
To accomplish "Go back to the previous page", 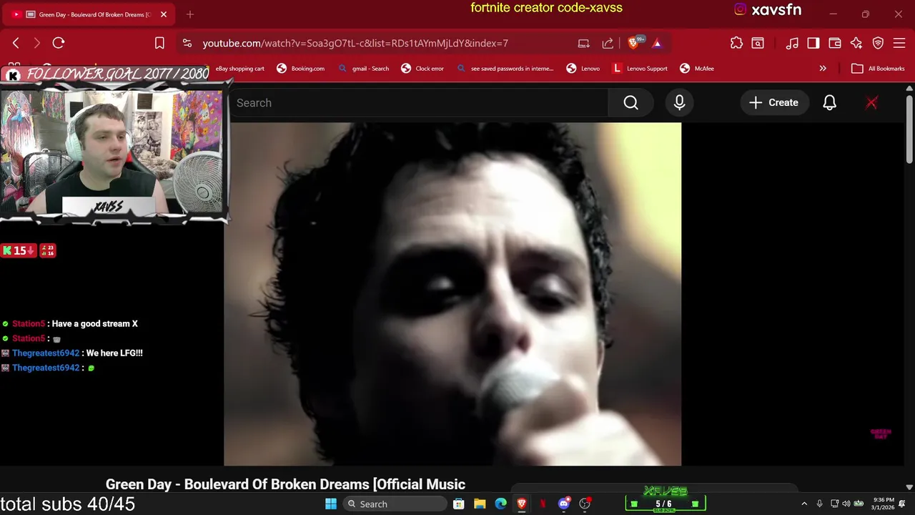I will tap(16, 43).
